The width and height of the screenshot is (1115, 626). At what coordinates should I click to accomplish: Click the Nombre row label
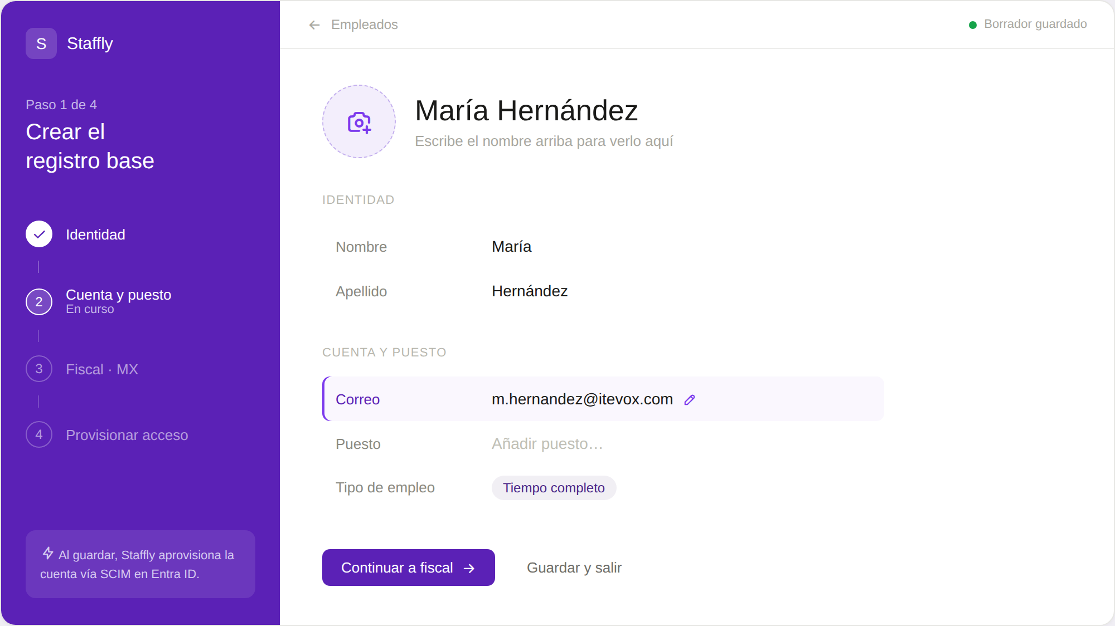click(x=361, y=247)
